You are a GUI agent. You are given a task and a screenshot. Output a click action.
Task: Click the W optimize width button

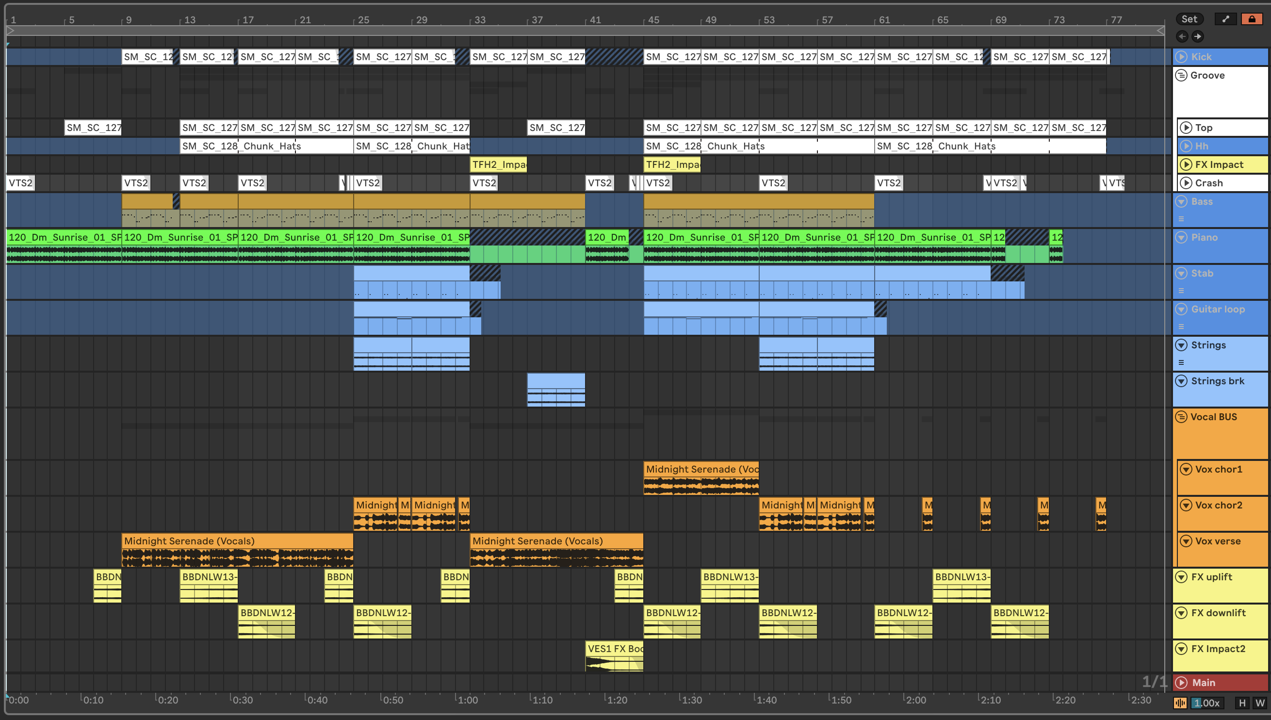(x=1259, y=703)
